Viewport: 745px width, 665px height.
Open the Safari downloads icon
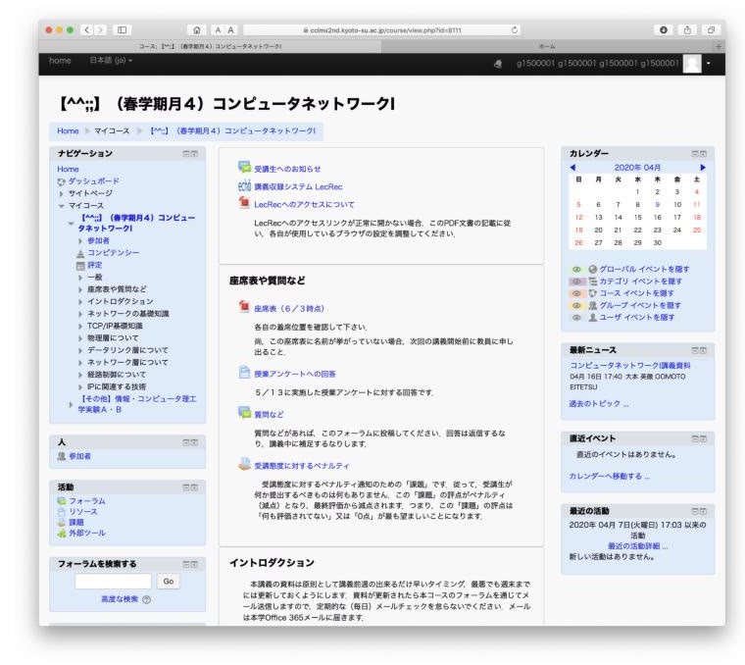pos(664,30)
